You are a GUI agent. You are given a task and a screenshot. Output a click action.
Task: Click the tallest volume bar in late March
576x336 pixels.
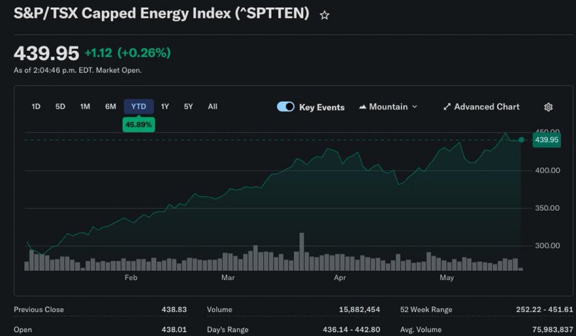(x=302, y=252)
